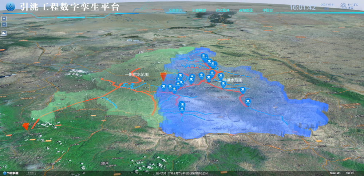Click the weather icon in the header
The image size is (364, 176).
tap(344, 5)
